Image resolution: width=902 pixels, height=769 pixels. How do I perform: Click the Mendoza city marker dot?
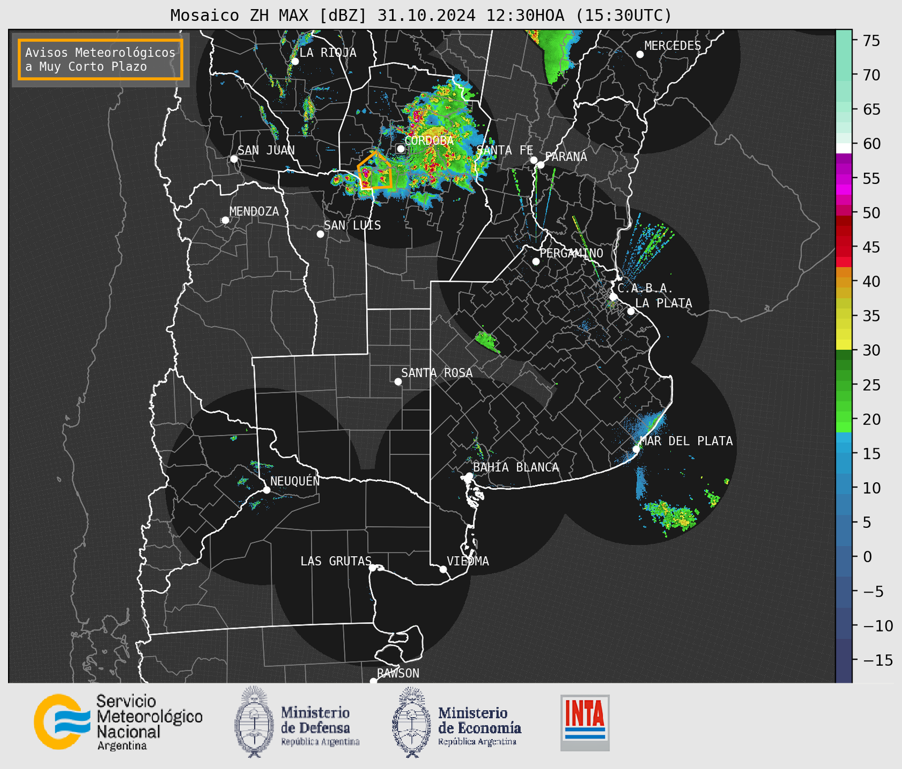(225, 220)
